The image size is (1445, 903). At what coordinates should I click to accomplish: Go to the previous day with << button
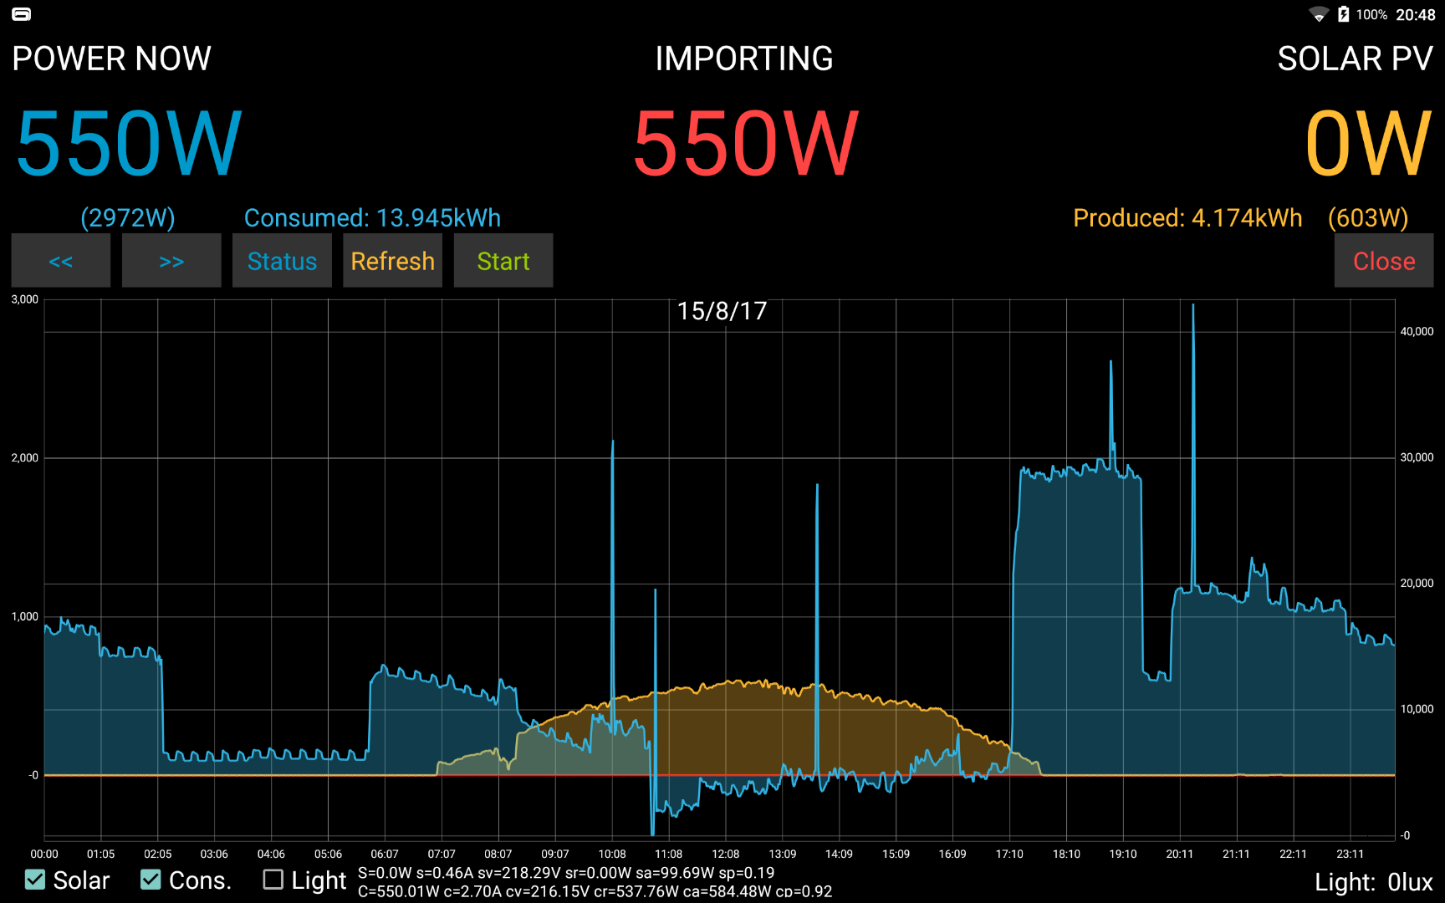click(x=60, y=260)
